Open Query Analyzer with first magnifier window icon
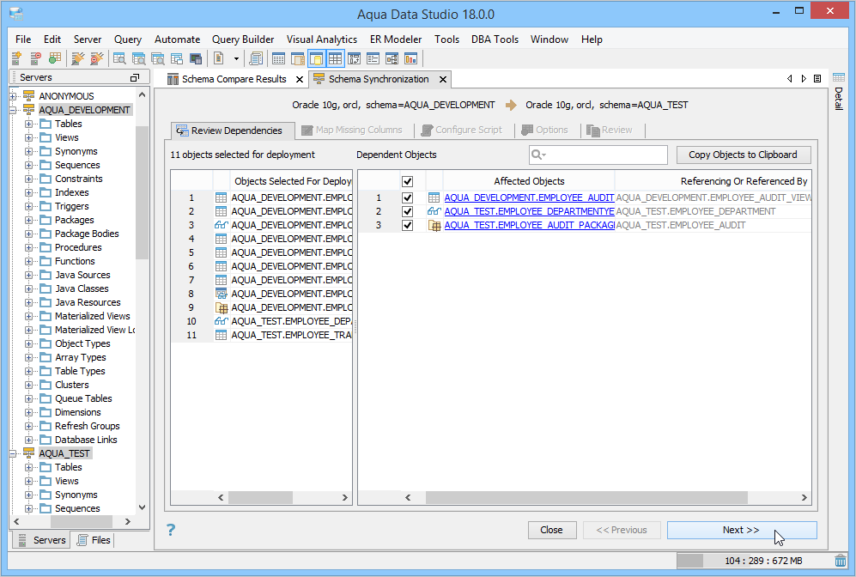This screenshot has width=856, height=577. pos(119,58)
